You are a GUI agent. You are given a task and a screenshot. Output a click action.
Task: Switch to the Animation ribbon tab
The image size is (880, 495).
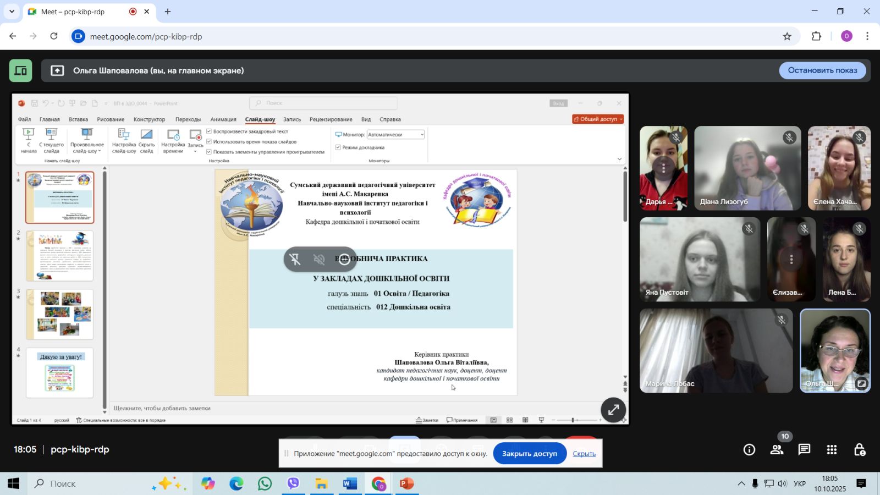coord(223,119)
